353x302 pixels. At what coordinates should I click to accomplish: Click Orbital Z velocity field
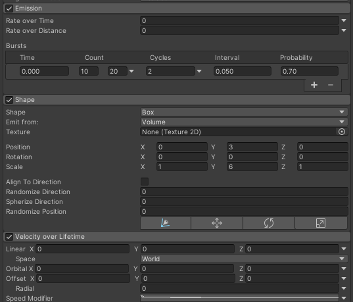coord(293,268)
